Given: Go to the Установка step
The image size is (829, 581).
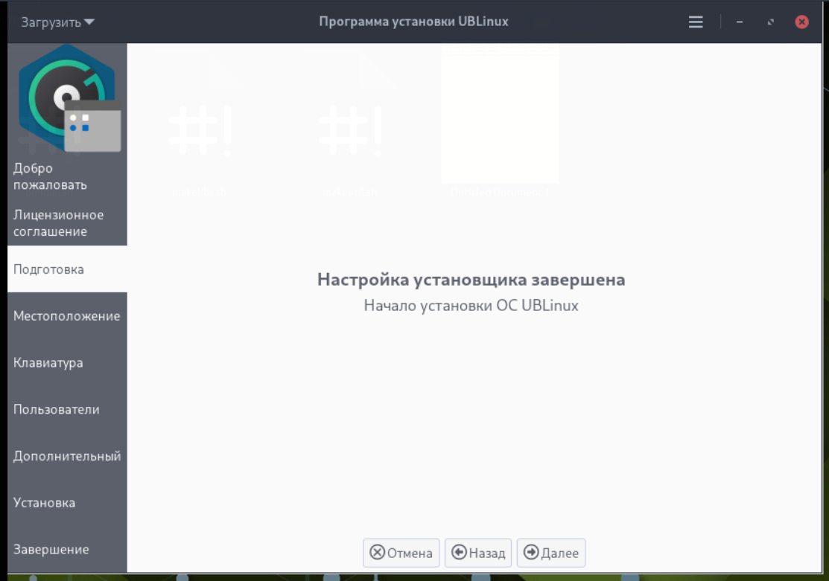Looking at the screenshot, I should click(67, 503).
